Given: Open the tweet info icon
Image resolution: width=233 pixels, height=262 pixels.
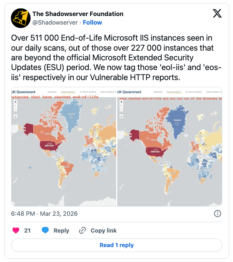Looking at the screenshot, I should pyautogui.click(x=218, y=214).
